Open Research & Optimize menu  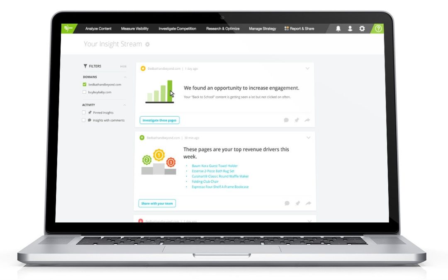click(223, 29)
